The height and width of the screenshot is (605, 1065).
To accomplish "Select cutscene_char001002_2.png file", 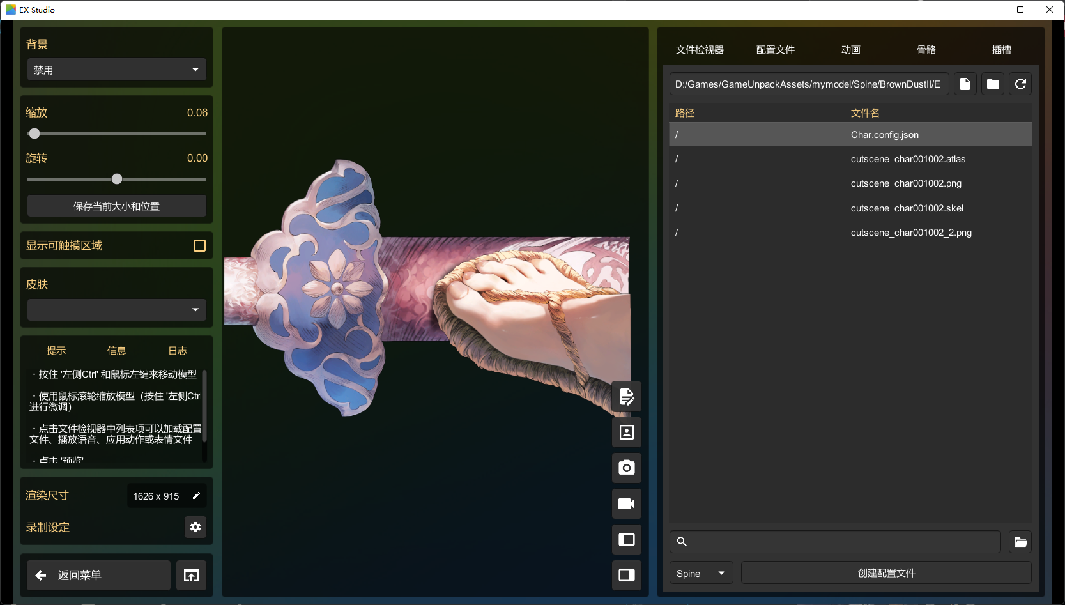I will (850, 233).
